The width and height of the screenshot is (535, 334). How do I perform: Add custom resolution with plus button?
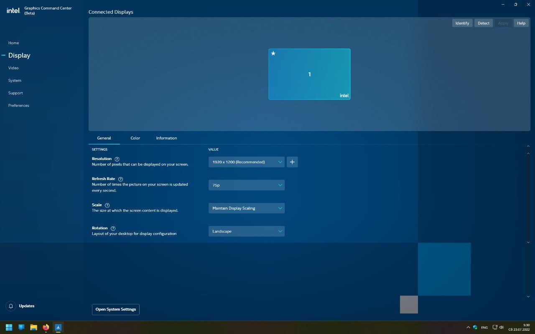point(292,162)
